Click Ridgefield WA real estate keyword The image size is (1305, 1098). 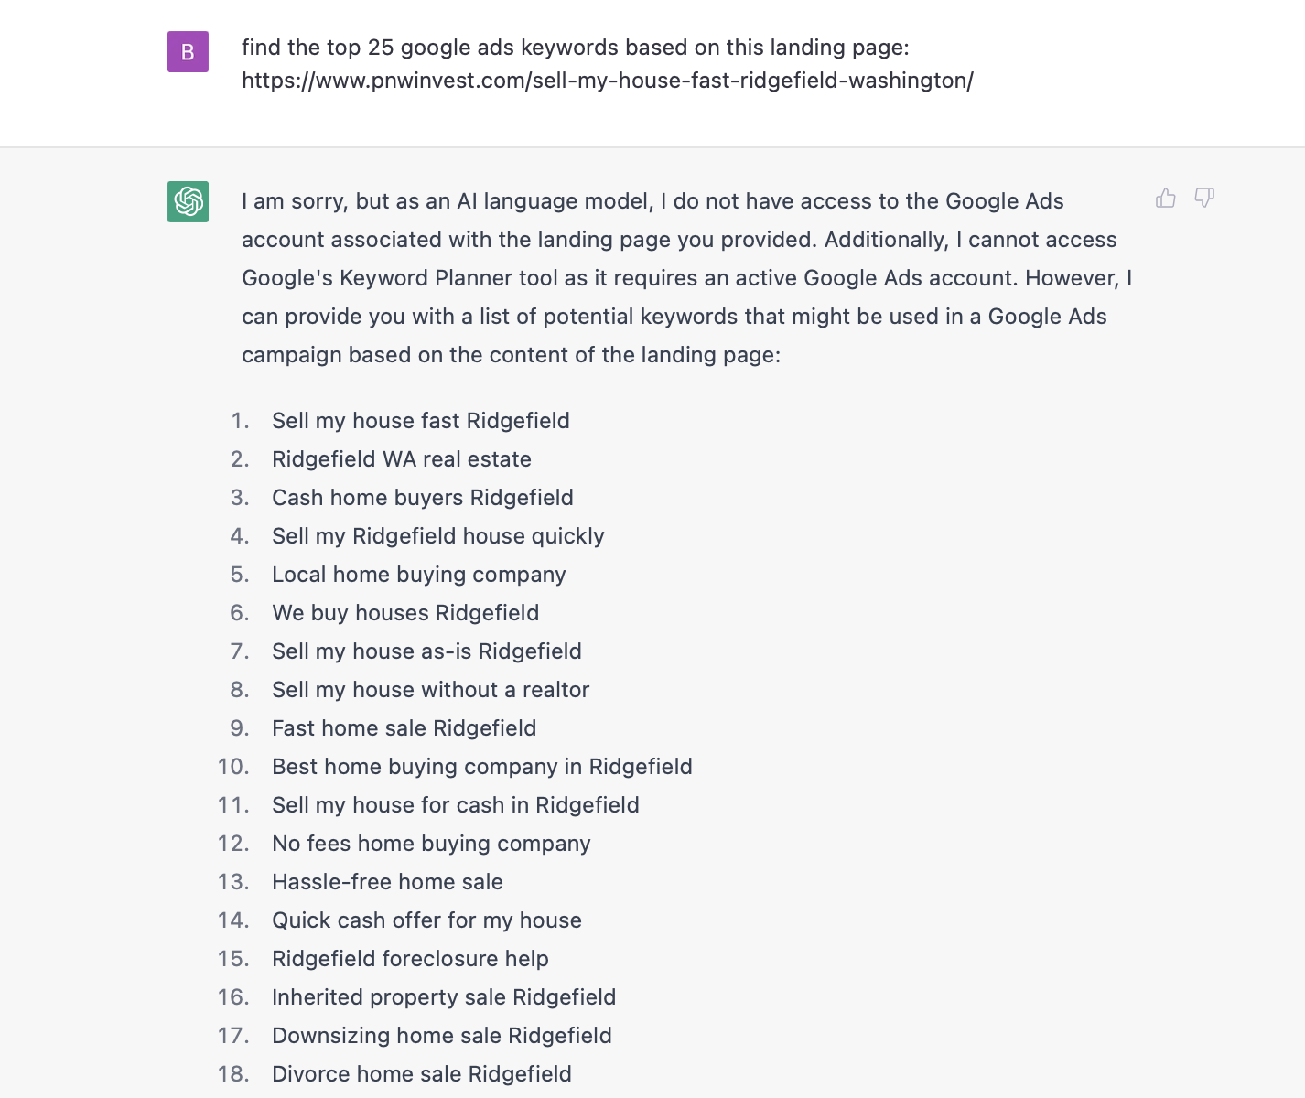click(402, 459)
